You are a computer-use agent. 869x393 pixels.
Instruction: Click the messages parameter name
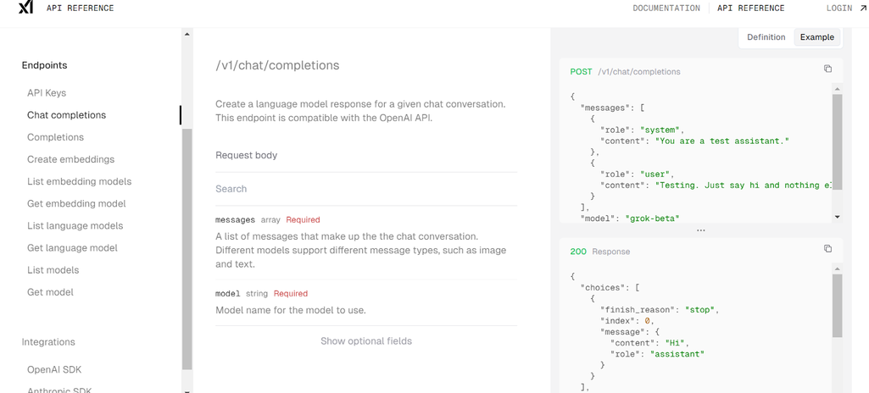(x=235, y=219)
